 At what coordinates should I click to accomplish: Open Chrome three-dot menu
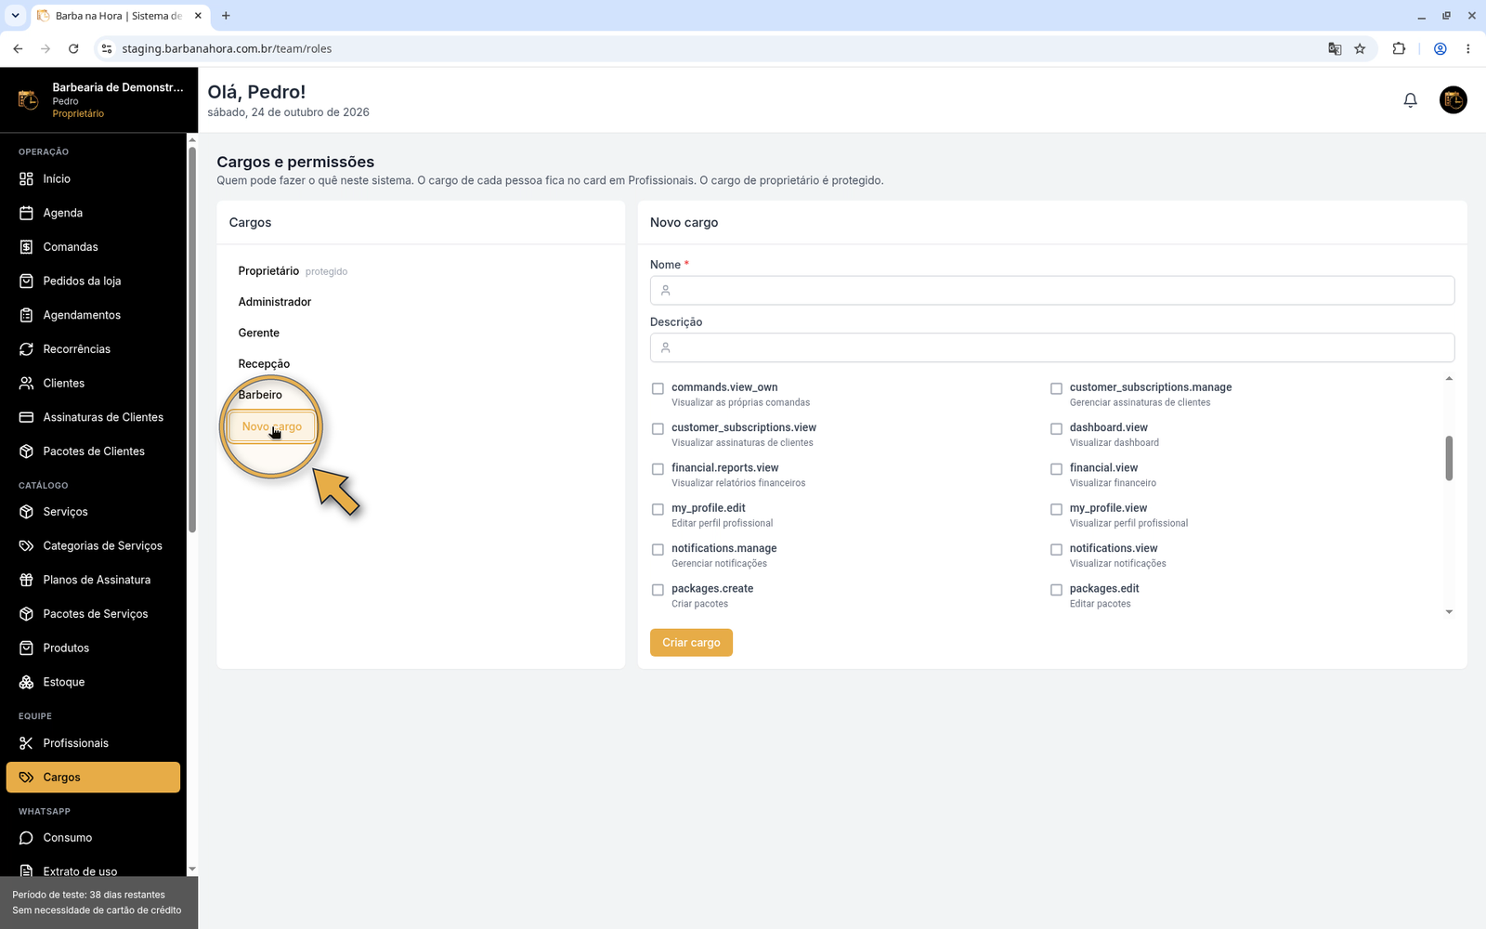click(1467, 48)
